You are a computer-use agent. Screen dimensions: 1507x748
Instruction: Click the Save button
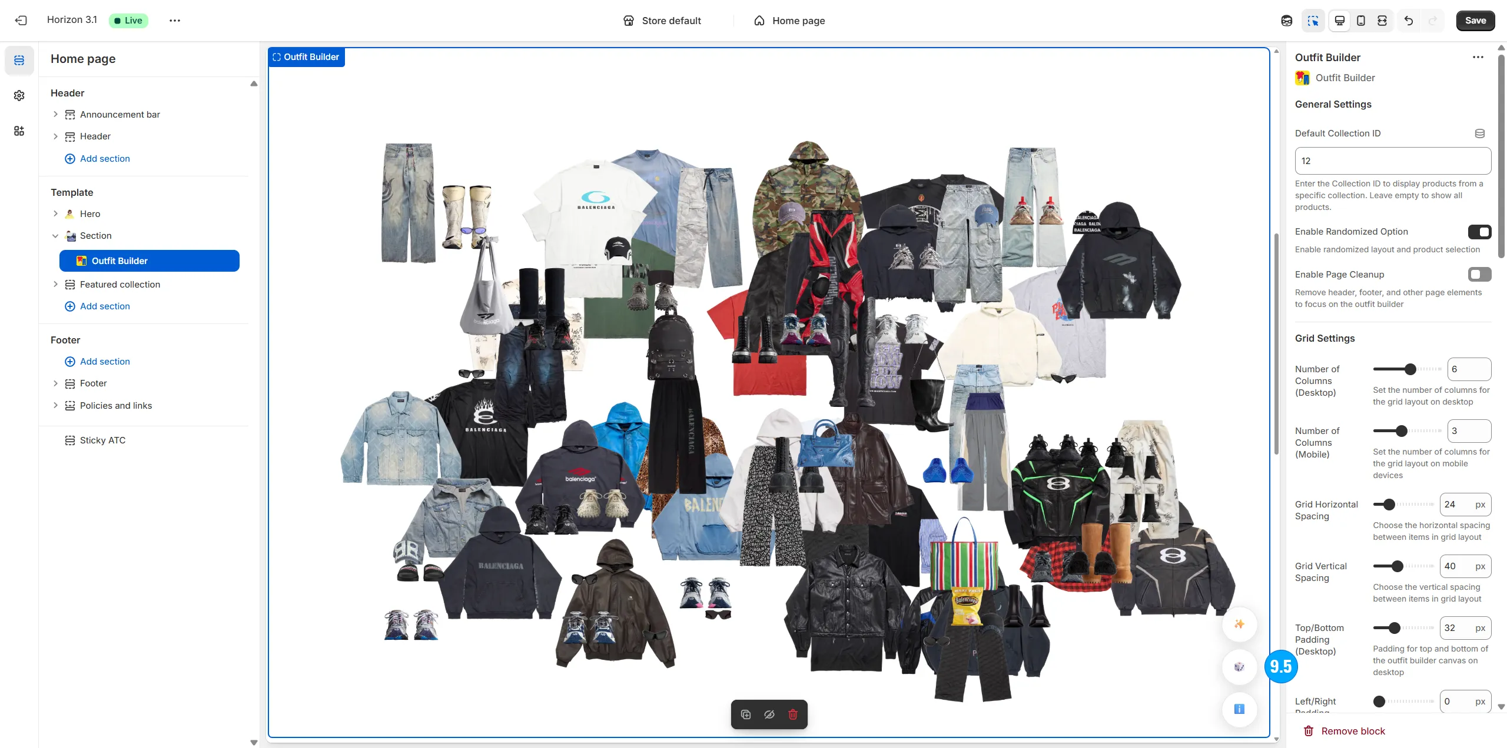tap(1475, 21)
